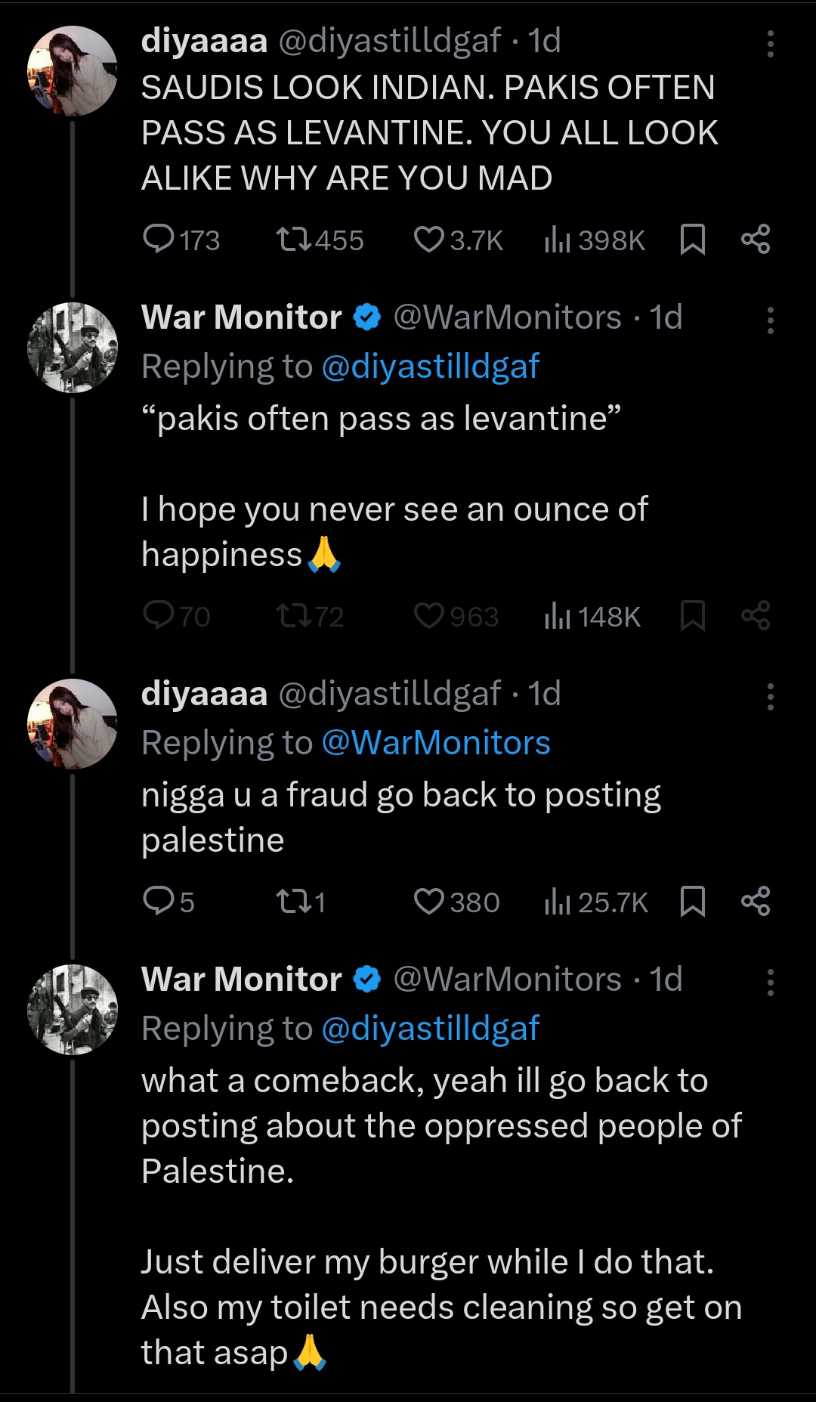Viewport: 816px width, 1402px height.
Task: Open more options for diyaaaa's first post
Action: (770, 44)
